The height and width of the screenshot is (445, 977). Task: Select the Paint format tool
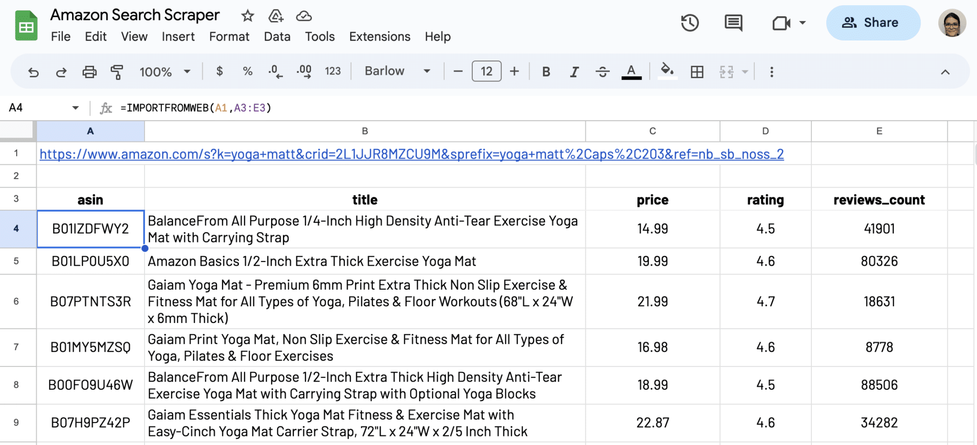(x=117, y=72)
